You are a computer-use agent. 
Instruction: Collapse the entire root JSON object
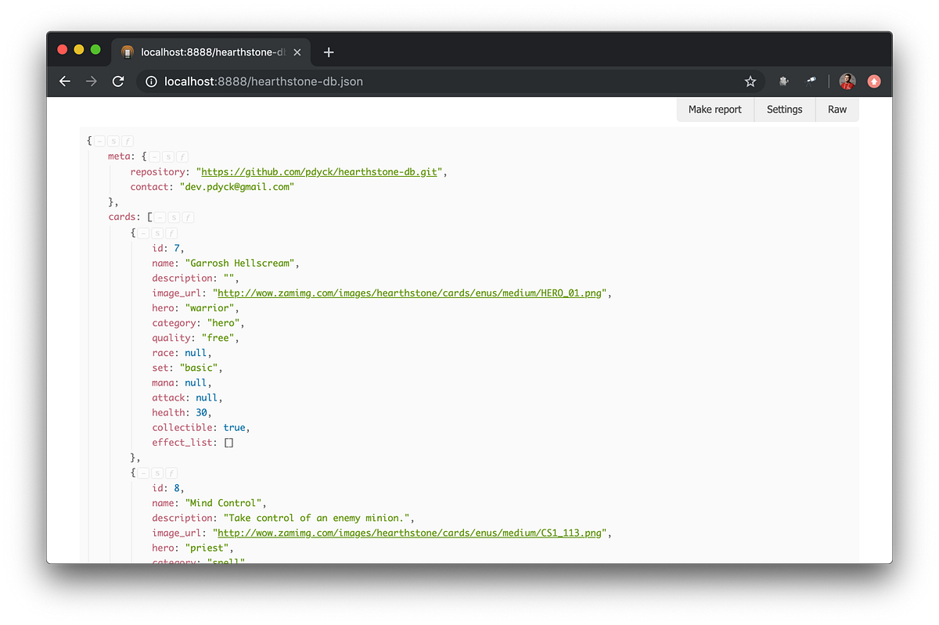click(x=99, y=141)
